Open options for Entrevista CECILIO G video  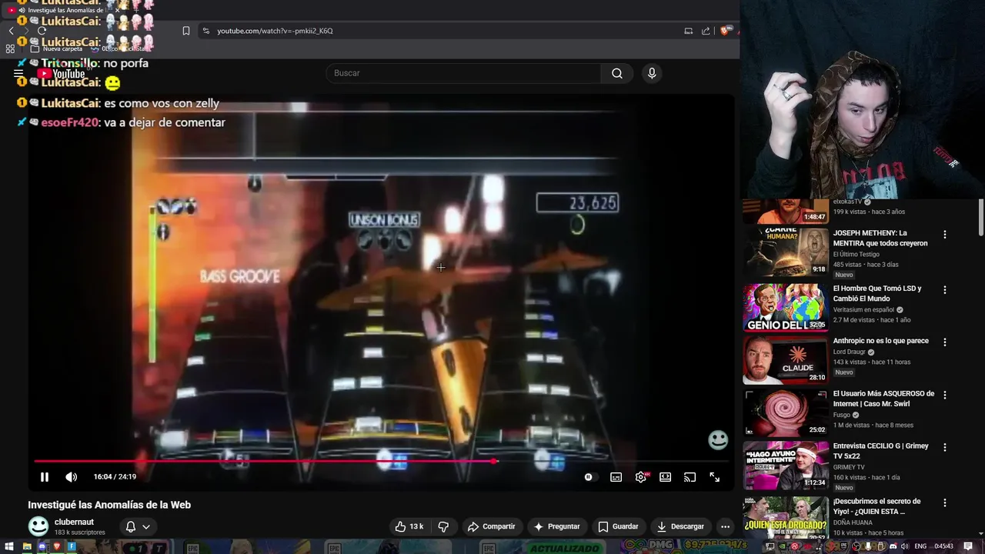(945, 447)
